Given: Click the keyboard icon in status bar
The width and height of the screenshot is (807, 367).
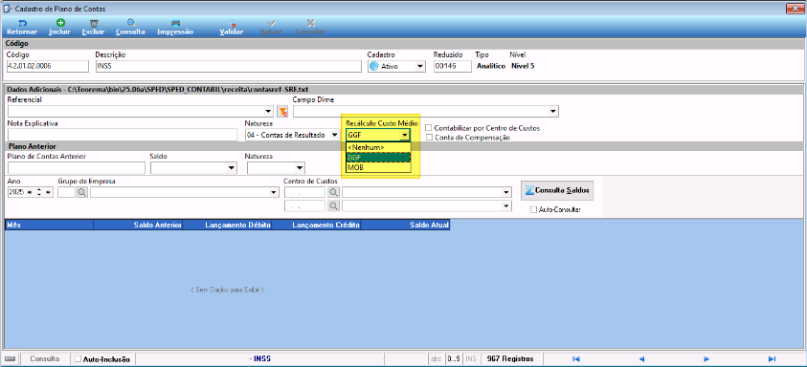Looking at the screenshot, I should (x=11, y=358).
